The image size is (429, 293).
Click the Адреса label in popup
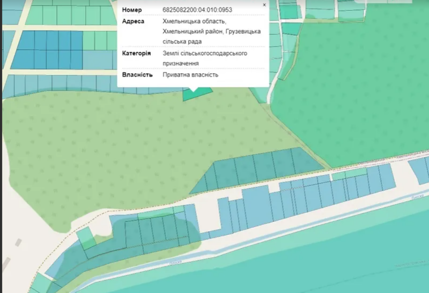133,21
